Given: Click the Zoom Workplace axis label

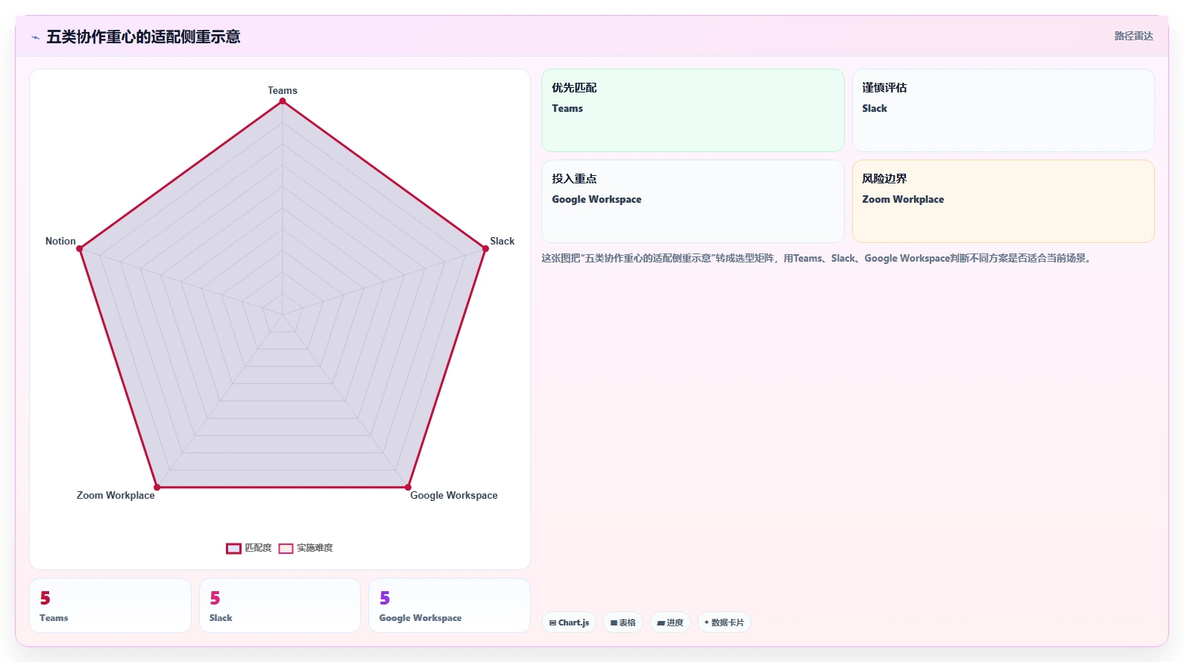Looking at the screenshot, I should click(x=116, y=495).
